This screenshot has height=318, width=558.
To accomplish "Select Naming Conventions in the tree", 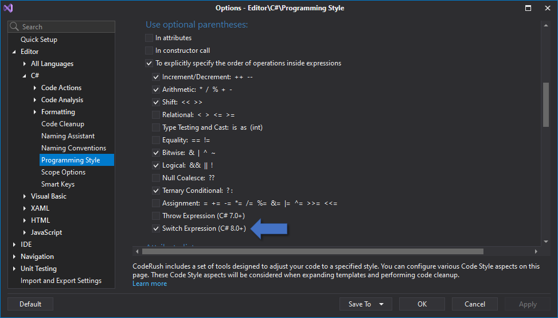I will (x=73, y=148).
